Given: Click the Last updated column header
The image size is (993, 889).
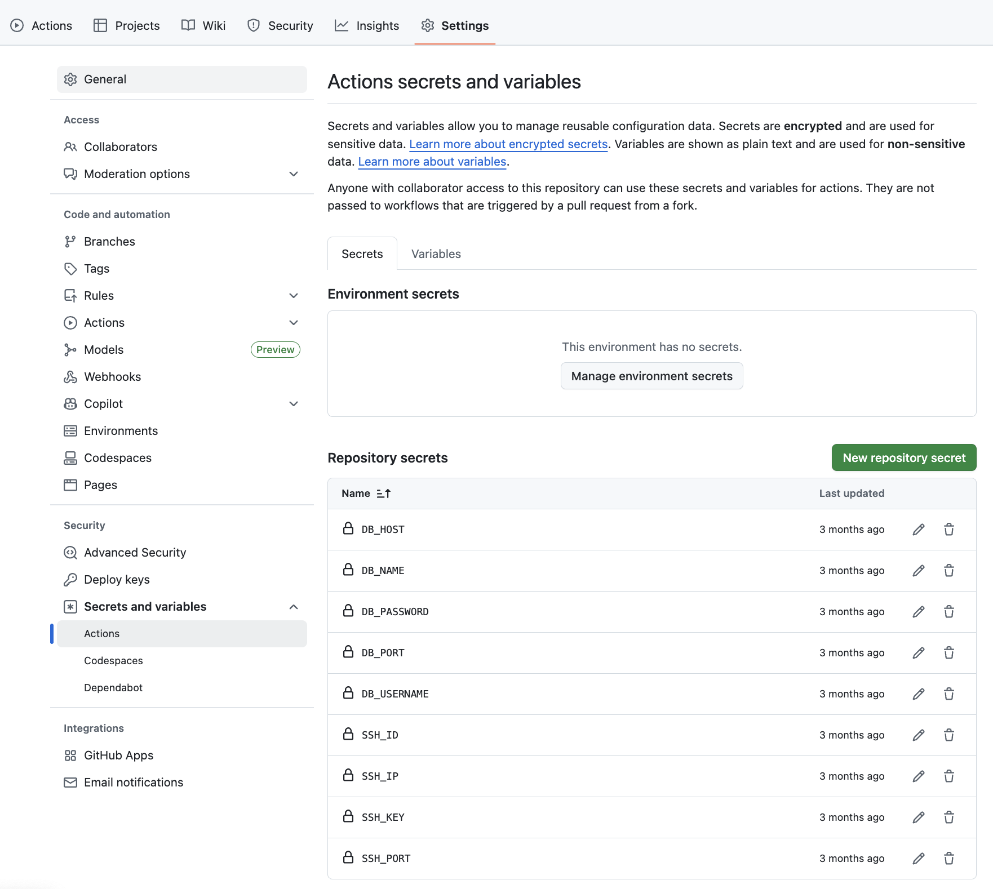Looking at the screenshot, I should click(852, 494).
